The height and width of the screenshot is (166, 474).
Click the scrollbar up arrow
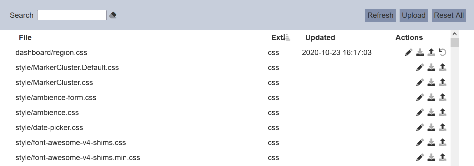coord(455,34)
